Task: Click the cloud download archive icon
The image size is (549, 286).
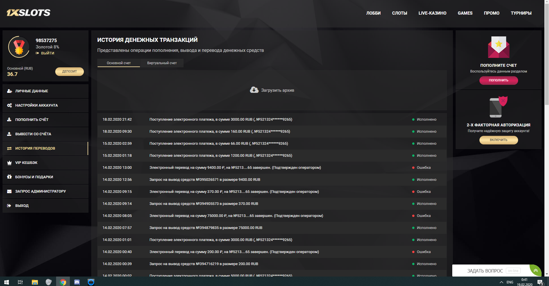Action: [x=254, y=90]
